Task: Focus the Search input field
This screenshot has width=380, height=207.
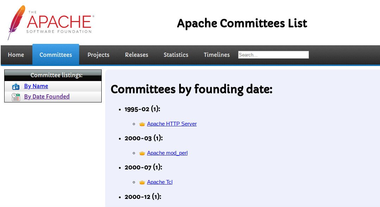Action: tap(273, 55)
